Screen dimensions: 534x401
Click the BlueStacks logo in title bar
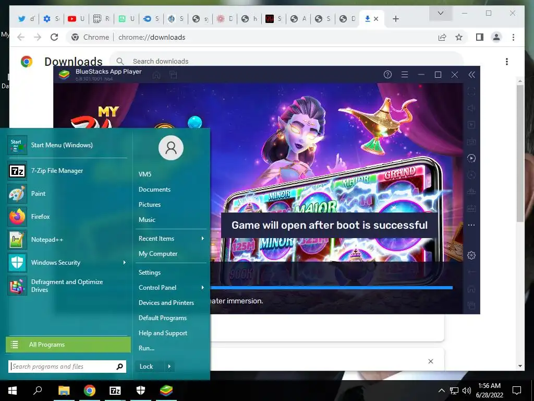click(64, 75)
